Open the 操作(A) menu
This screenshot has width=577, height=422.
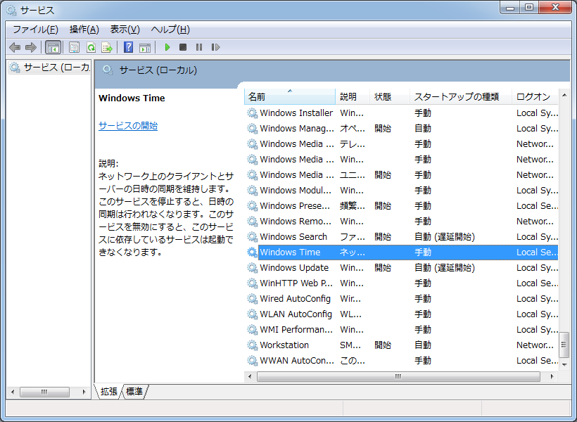pos(84,29)
